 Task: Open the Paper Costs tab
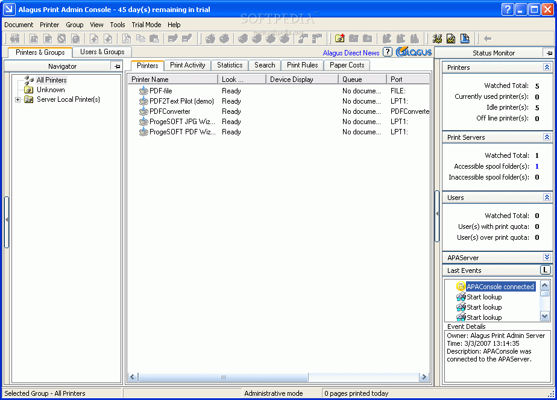click(x=347, y=65)
